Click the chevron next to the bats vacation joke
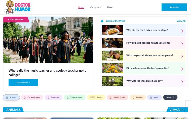Viewport: 191px width, 119px height. (x=182, y=43)
